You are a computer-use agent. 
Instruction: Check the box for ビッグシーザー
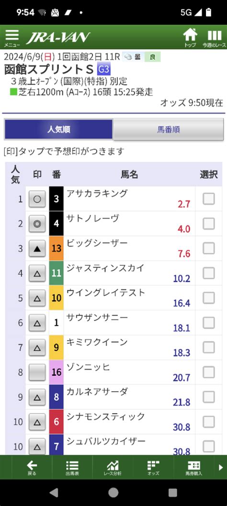click(209, 248)
